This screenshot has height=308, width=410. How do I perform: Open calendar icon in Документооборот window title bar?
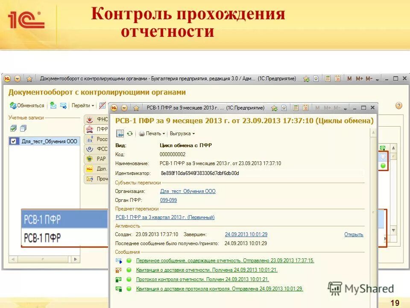337,78
